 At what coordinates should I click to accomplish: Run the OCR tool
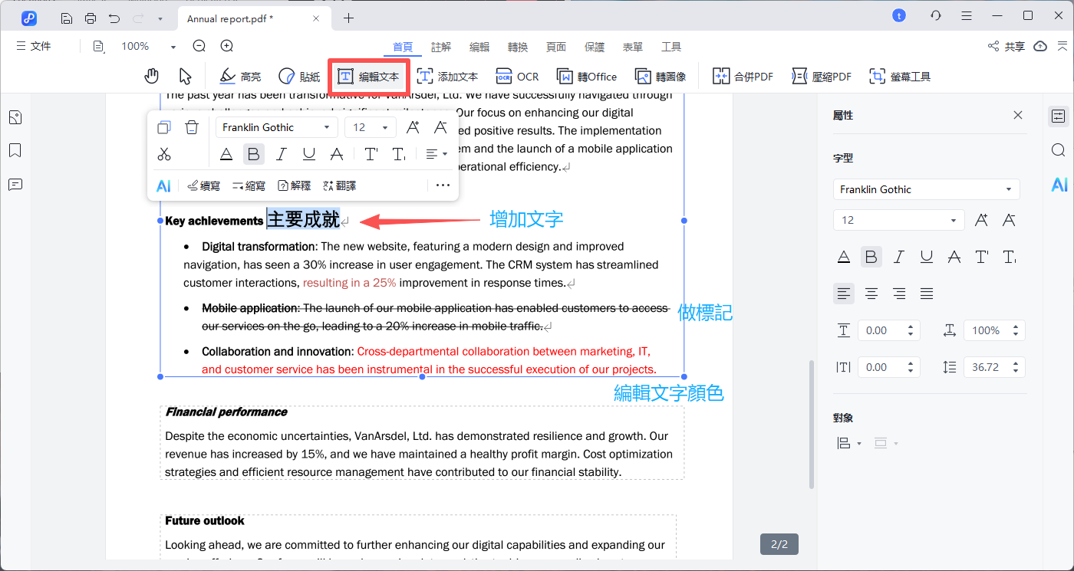[x=517, y=76]
